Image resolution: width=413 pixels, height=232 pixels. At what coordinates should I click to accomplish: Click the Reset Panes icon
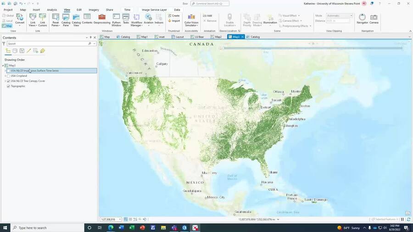(x=56, y=18)
